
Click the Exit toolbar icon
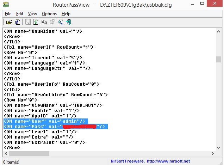(68, 22)
